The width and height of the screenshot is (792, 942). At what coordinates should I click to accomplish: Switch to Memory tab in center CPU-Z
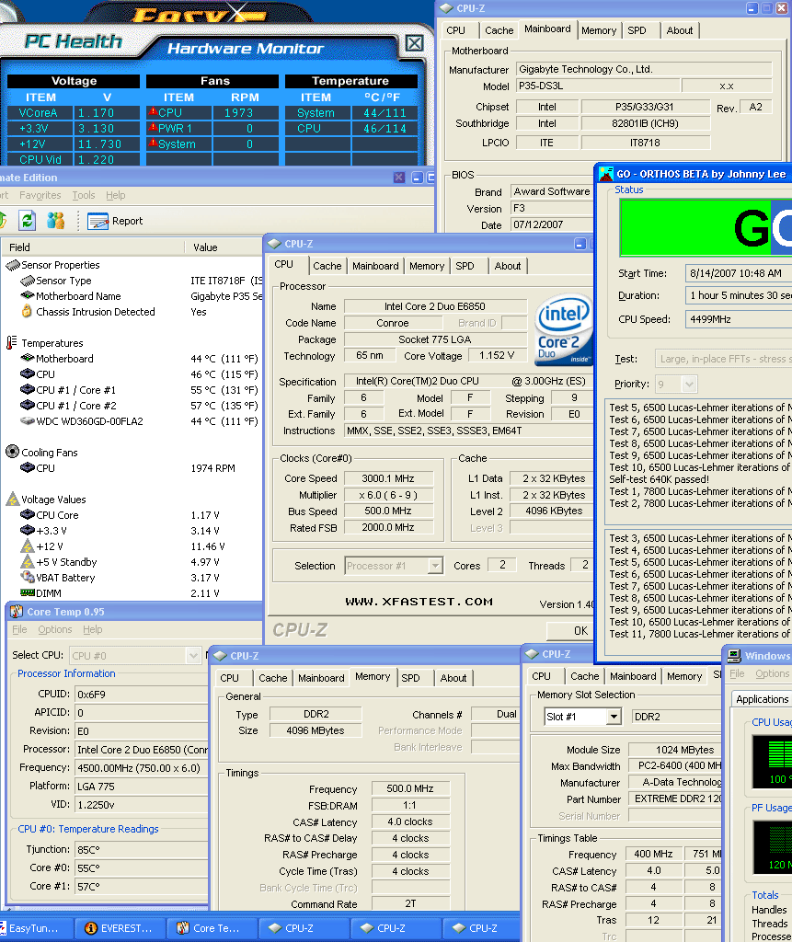pyautogui.click(x=427, y=266)
